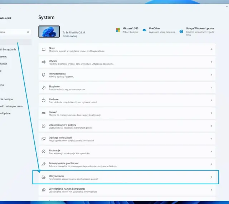Click the Odzyskiwanie recovery icon
Image resolution: width=229 pixels, height=204 pixels.
point(44,177)
